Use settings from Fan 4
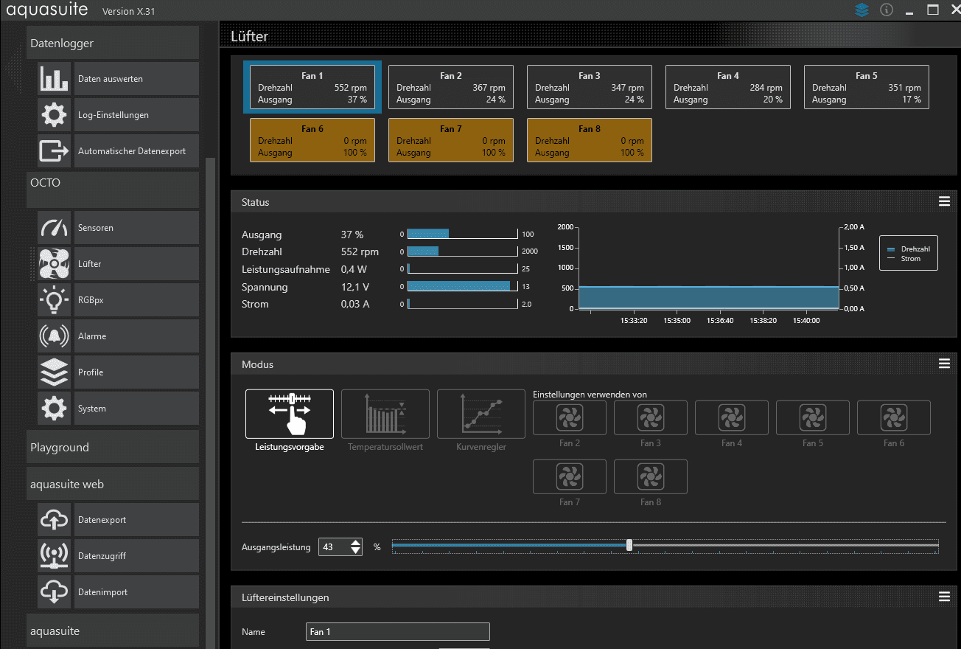961x649 pixels. tap(732, 418)
